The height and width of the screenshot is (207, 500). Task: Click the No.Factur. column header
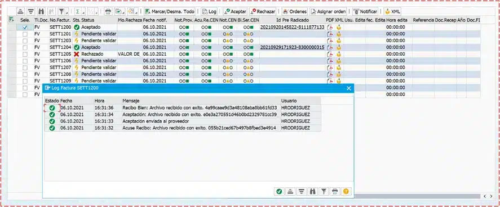[60, 20]
